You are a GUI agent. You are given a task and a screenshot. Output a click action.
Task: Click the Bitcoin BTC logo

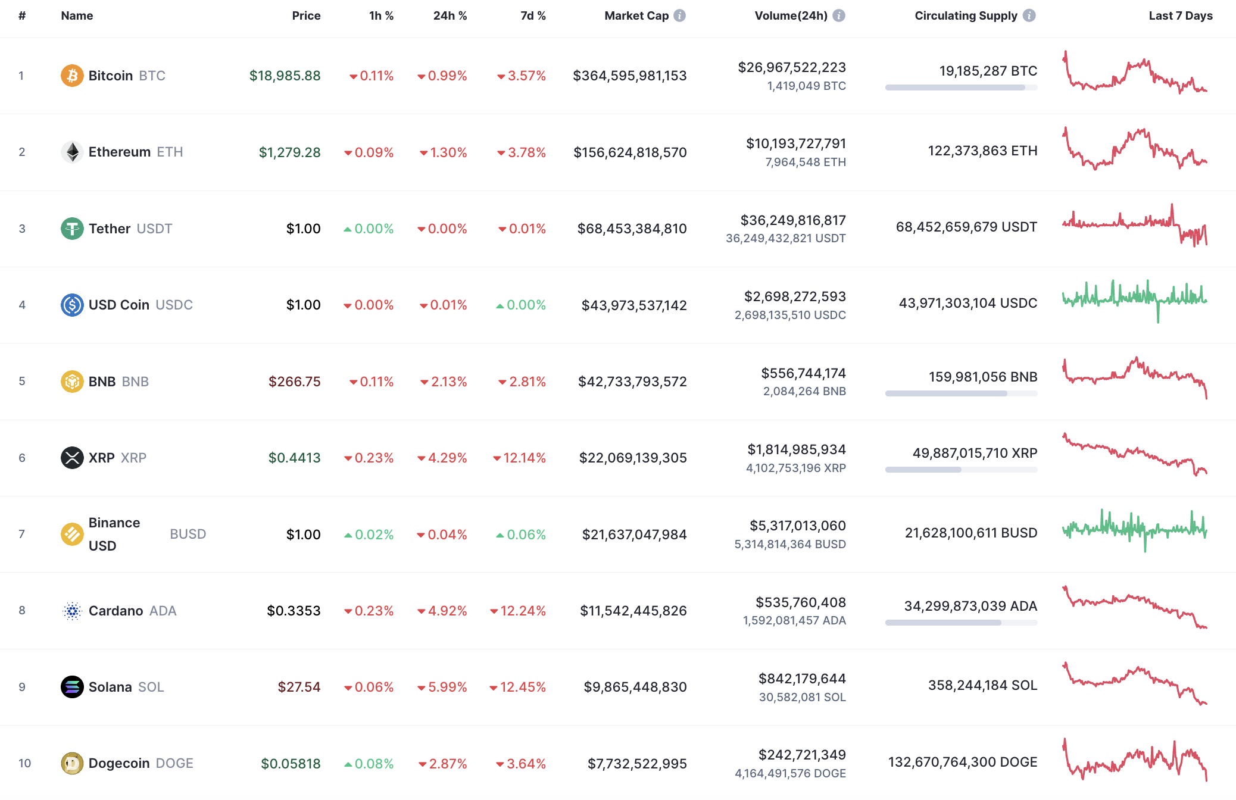click(71, 76)
